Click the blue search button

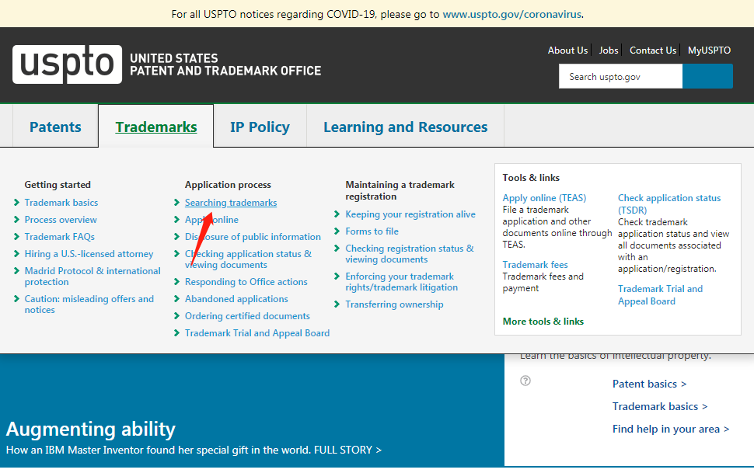[707, 76]
